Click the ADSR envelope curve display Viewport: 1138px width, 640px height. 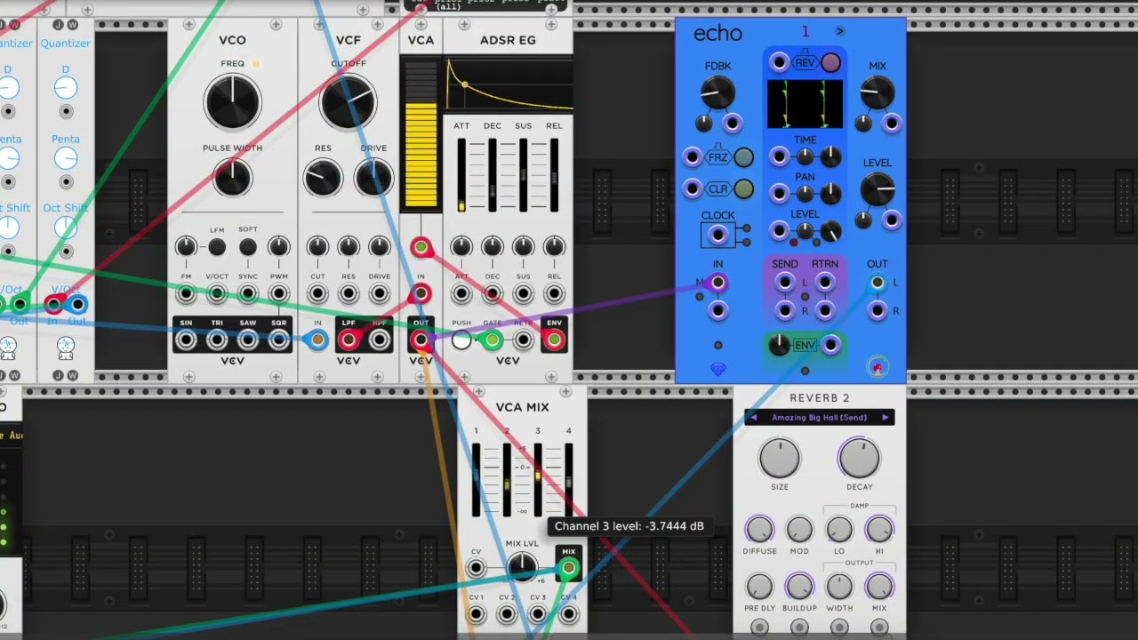[x=509, y=84]
